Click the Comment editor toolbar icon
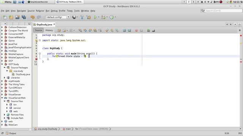243x136 pixels. [148, 31]
